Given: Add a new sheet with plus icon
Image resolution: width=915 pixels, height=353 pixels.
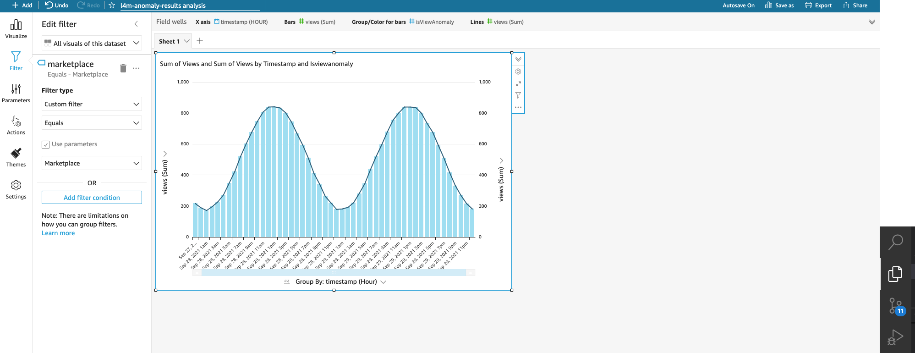Looking at the screenshot, I should (x=200, y=41).
